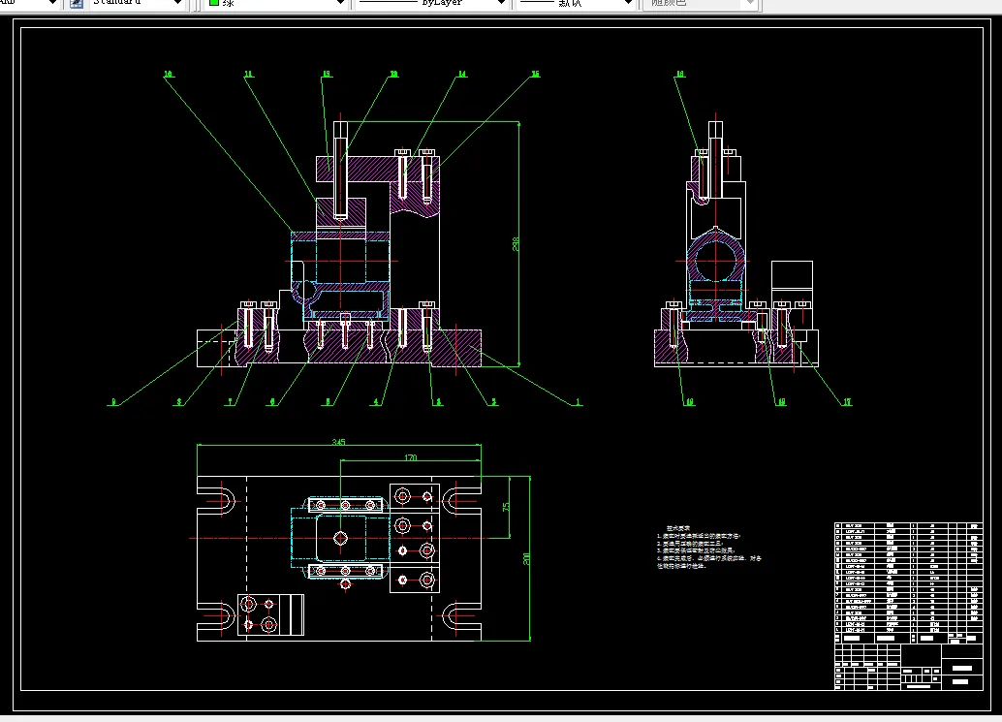Click the technical requirements notes heading
The image size is (1002, 722).
click(x=678, y=528)
